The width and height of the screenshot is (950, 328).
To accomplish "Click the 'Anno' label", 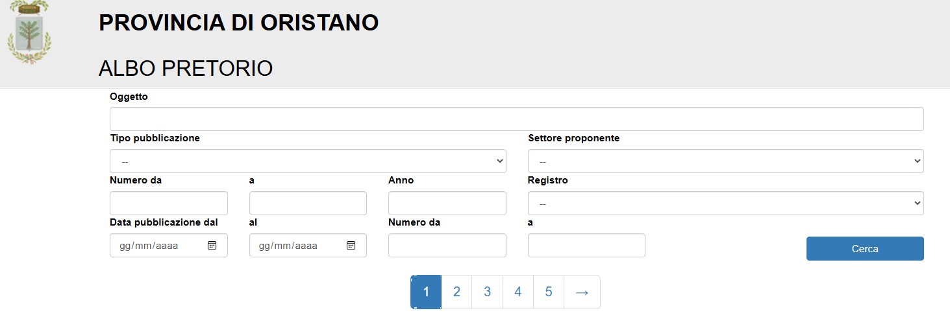I will [x=401, y=180].
